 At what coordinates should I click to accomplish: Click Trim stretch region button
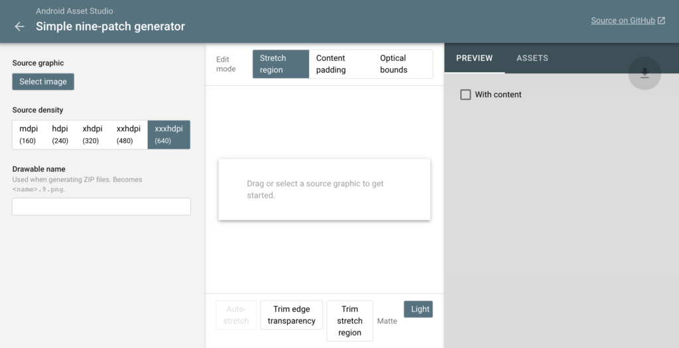[349, 321]
